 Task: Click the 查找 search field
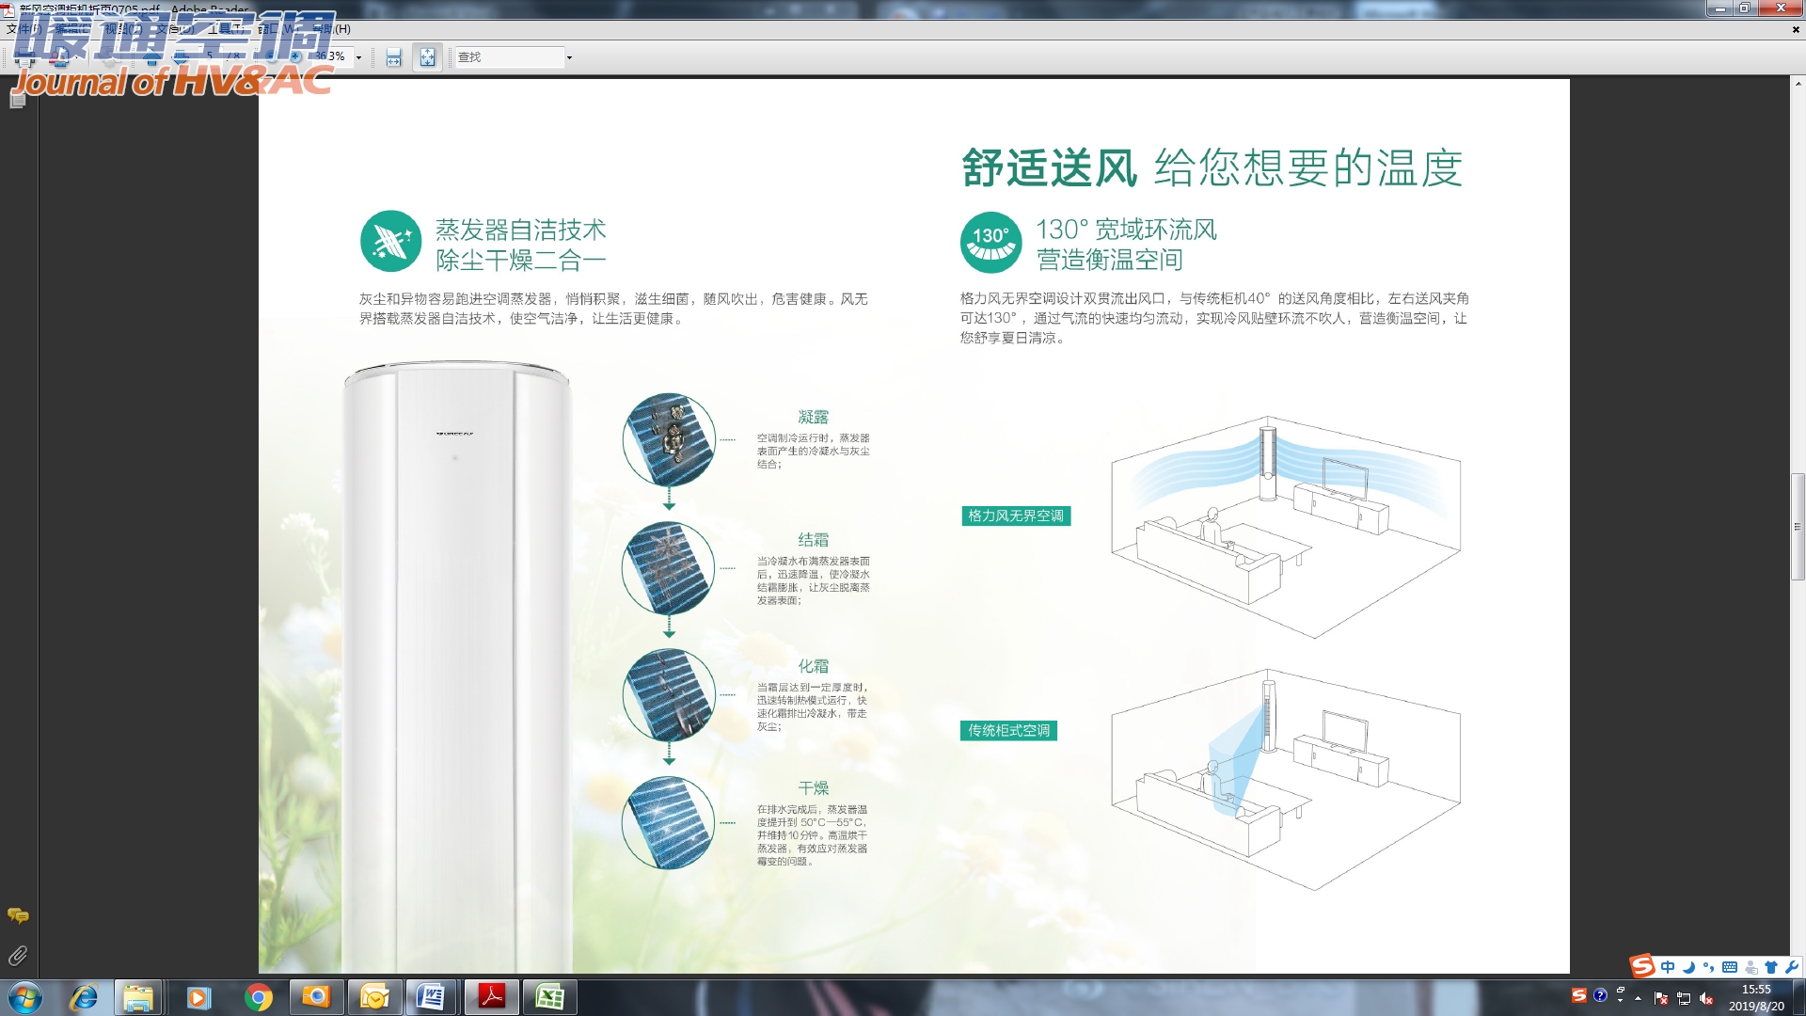click(509, 57)
